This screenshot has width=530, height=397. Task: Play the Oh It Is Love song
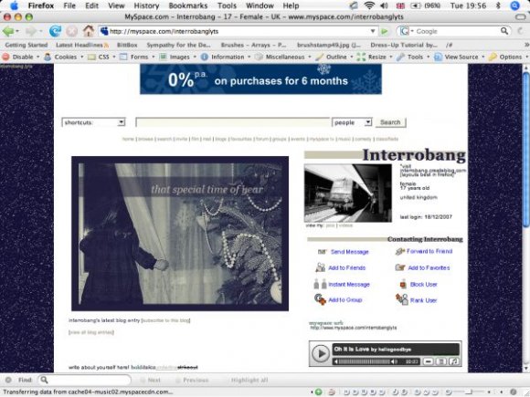click(x=320, y=353)
